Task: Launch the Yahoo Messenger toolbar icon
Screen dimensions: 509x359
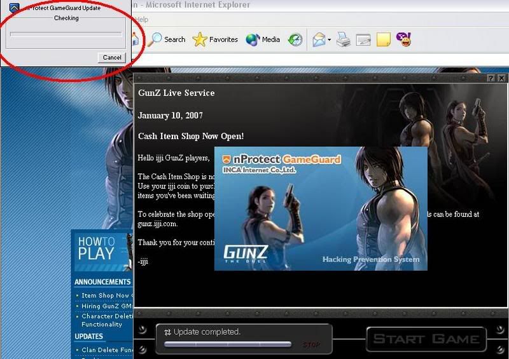Action: [x=404, y=39]
